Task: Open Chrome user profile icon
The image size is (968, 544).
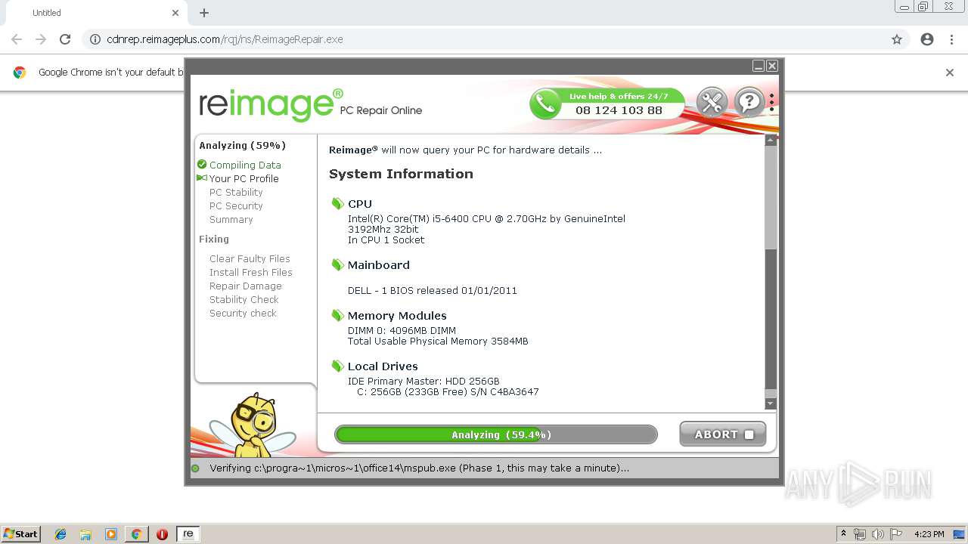Action: (x=927, y=39)
